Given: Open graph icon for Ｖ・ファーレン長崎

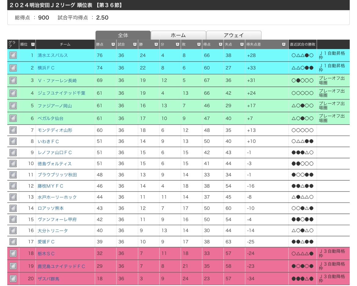Looking at the screenshot, I should pos(13,80).
